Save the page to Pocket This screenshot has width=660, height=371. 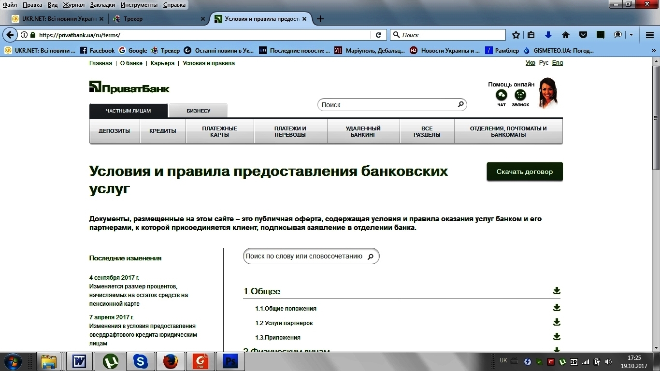(x=583, y=35)
